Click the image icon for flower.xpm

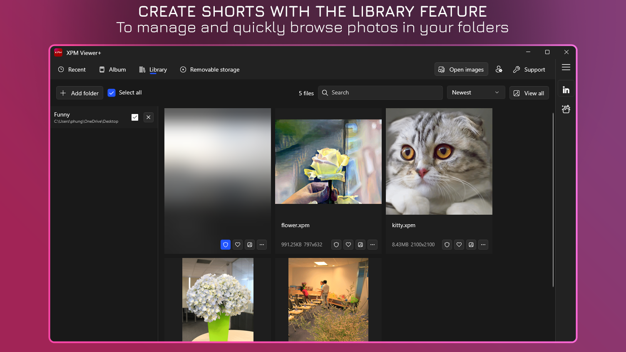(x=360, y=245)
